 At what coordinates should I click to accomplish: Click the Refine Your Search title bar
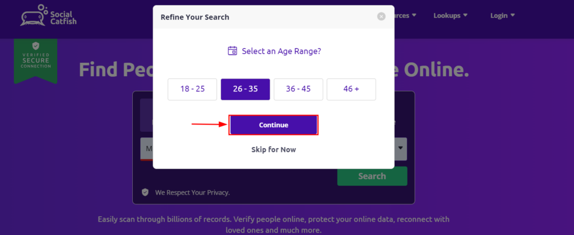[x=274, y=17]
